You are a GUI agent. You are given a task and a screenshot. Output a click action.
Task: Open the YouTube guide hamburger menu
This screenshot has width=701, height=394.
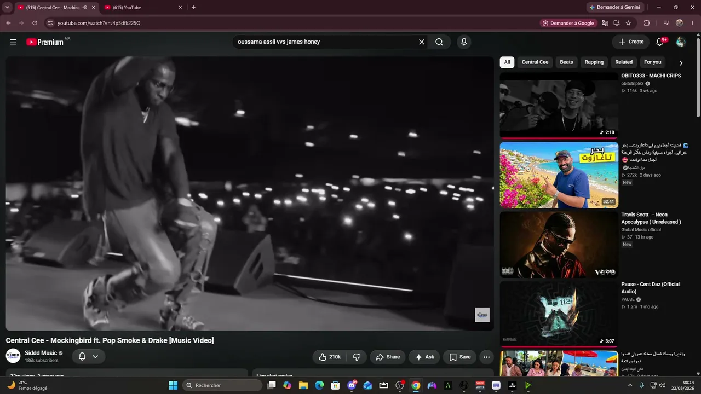click(13, 42)
